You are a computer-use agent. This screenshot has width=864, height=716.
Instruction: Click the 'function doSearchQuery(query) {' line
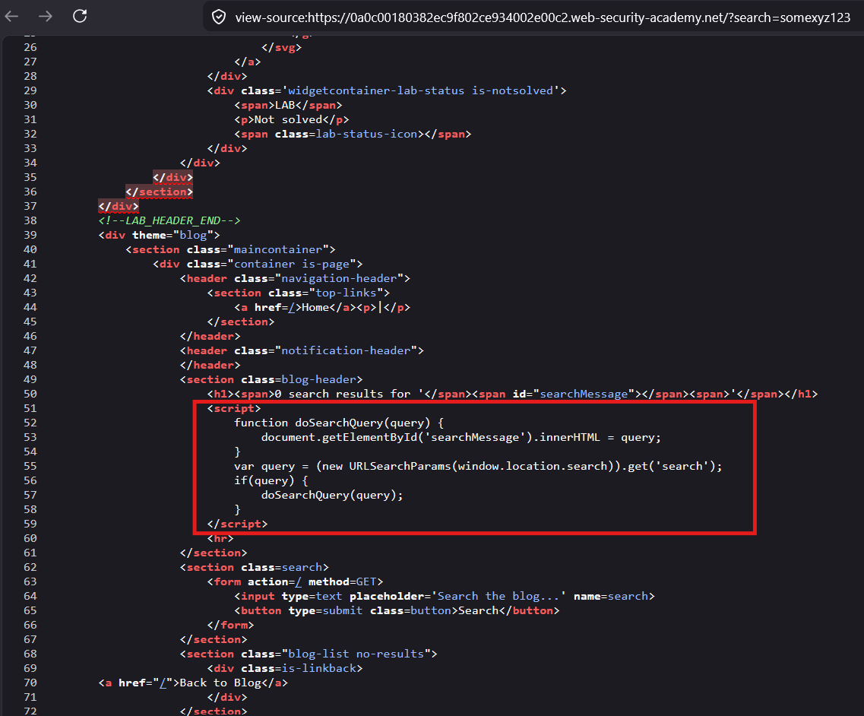click(x=339, y=423)
